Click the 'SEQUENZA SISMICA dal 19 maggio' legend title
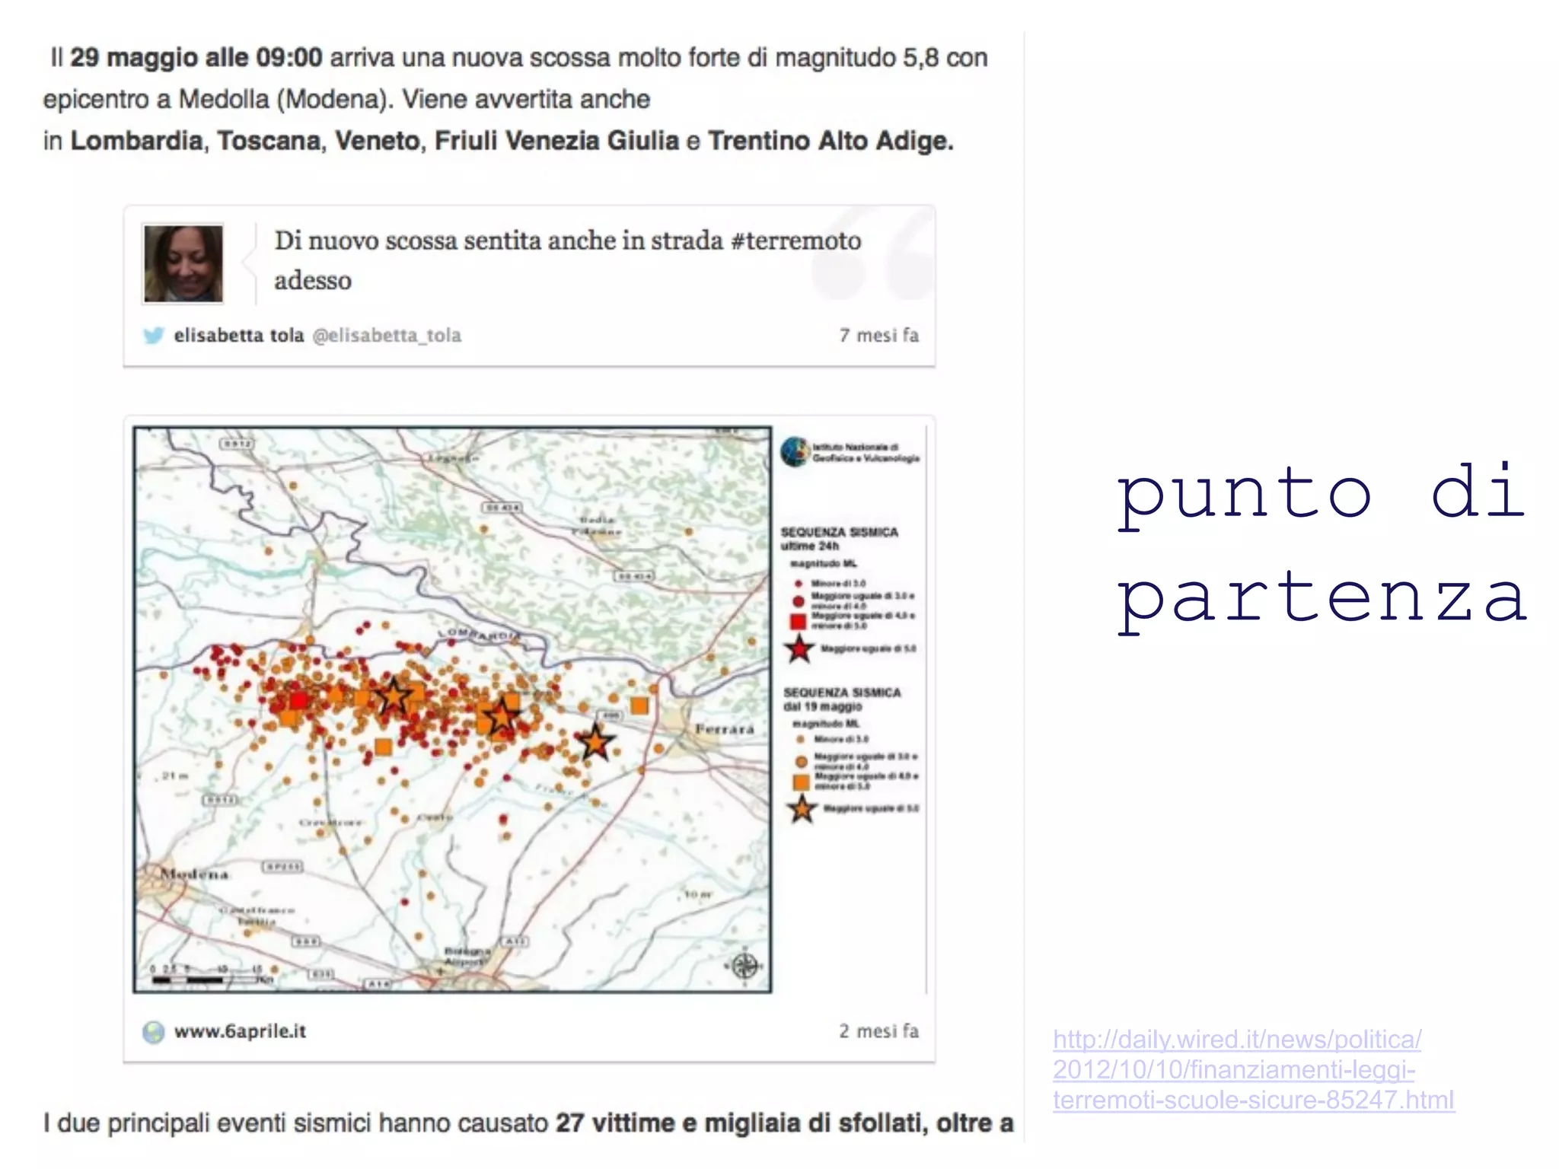The height and width of the screenshot is (1169, 1559). (x=842, y=699)
